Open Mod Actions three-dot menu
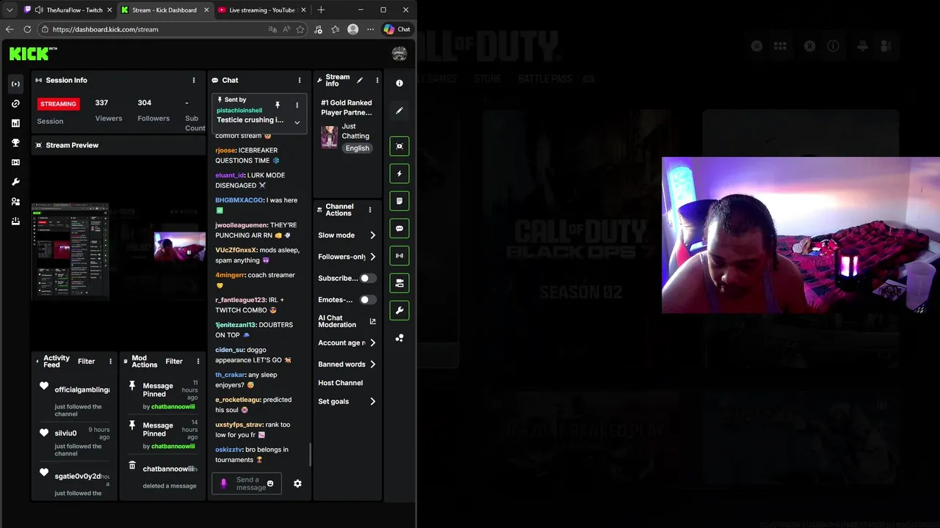940x528 pixels. (x=198, y=361)
